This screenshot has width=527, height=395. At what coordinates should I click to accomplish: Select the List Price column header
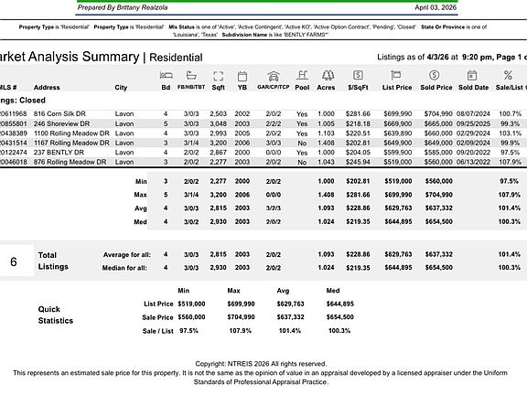click(397, 88)
